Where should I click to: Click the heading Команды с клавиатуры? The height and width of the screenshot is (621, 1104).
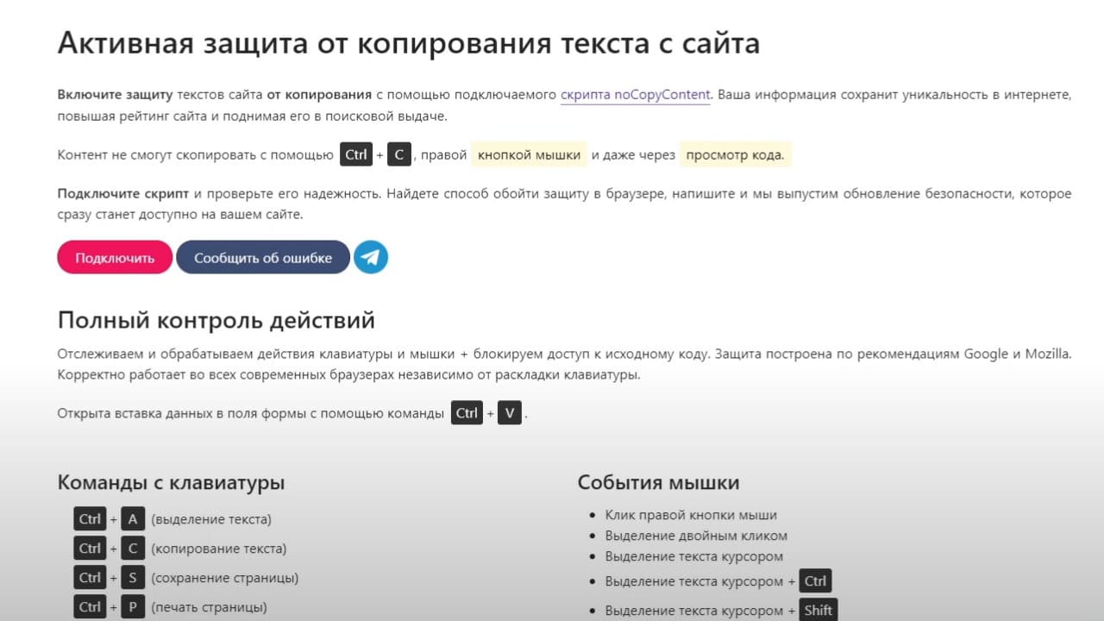pyautogui.click(x=171, y=483)
